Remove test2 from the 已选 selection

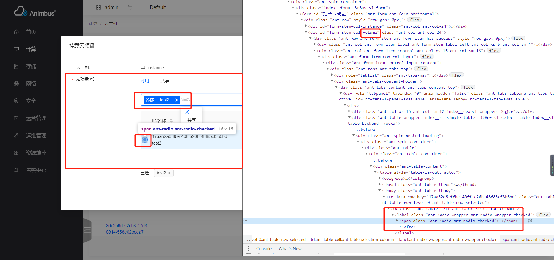click(x=169, y=173)
